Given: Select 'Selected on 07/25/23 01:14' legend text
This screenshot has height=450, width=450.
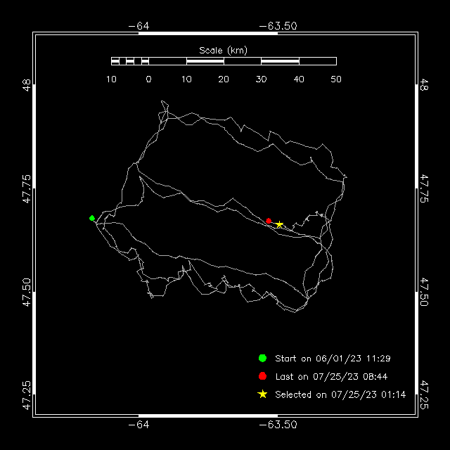Looking at the screenshot, I should click(x=340, y=394).
